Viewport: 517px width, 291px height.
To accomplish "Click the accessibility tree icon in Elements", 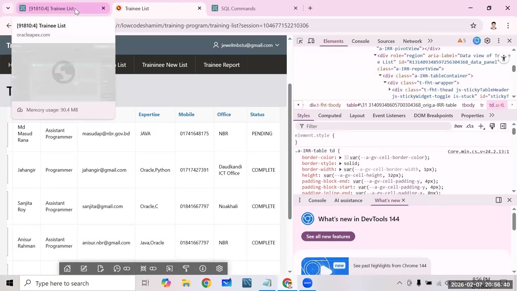I will 504,59.
